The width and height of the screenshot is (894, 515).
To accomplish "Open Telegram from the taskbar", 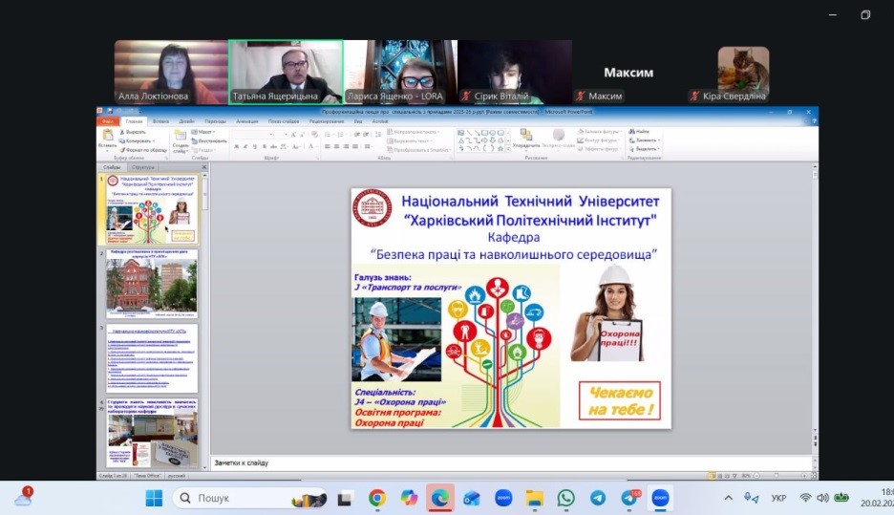I will pos(598,498).
